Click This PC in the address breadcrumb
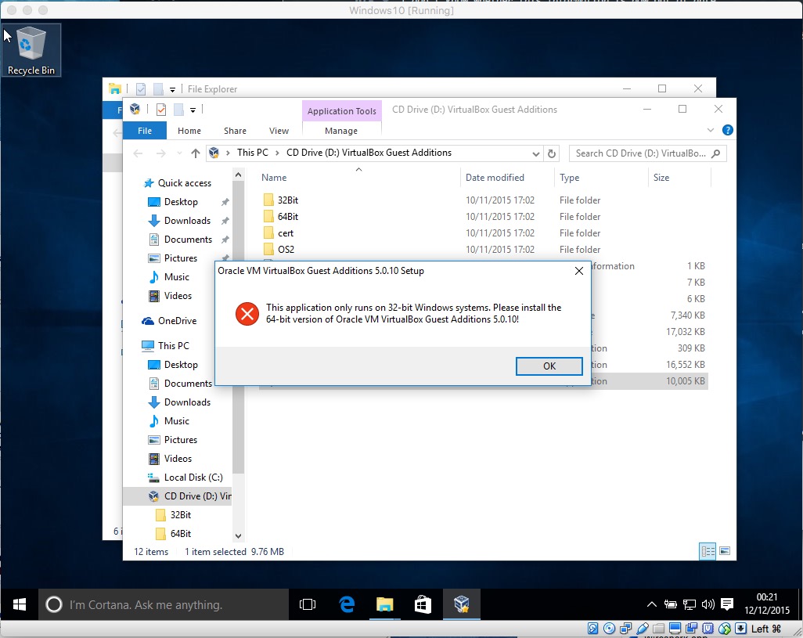Screen dimensions: 803x638 click(x=253, y=153)
